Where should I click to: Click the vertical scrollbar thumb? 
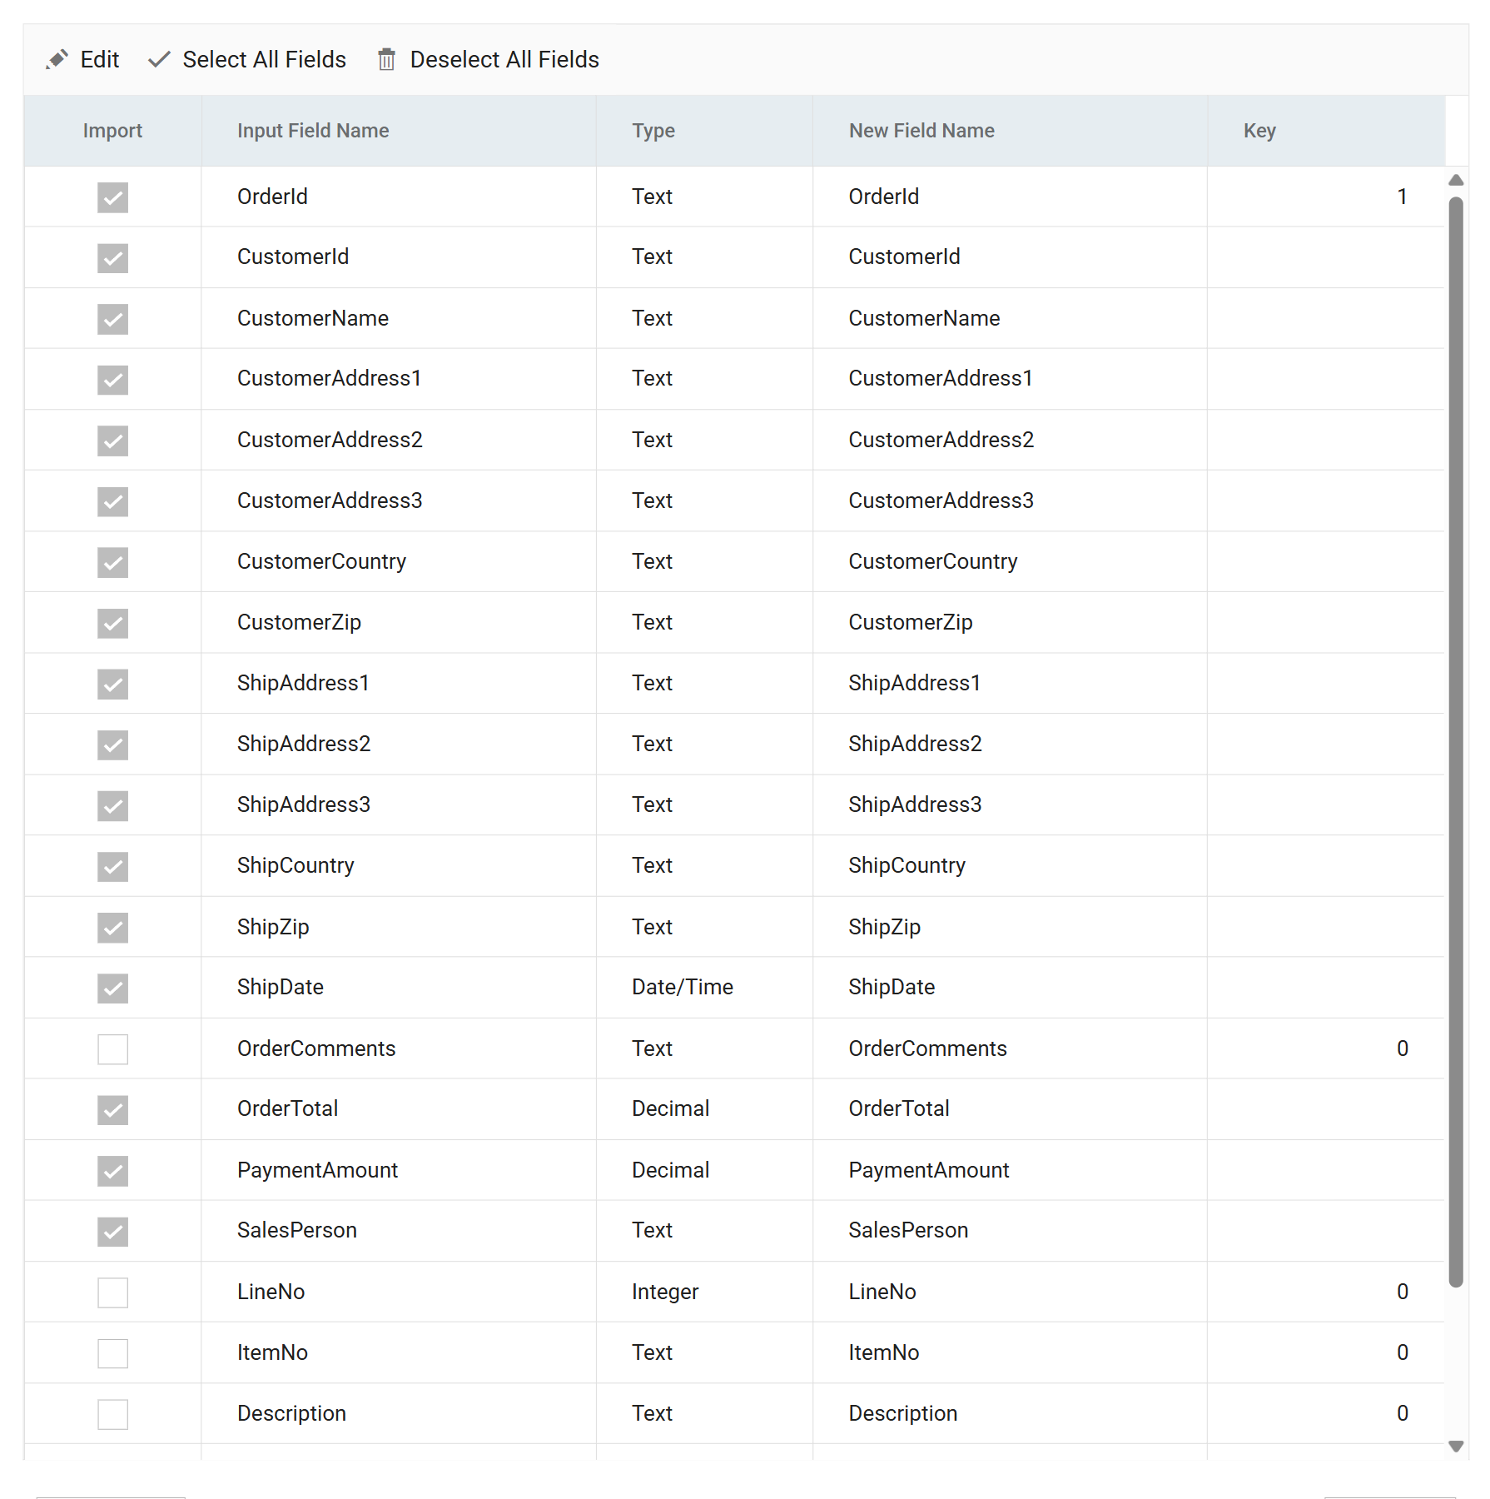point(1456,742)
